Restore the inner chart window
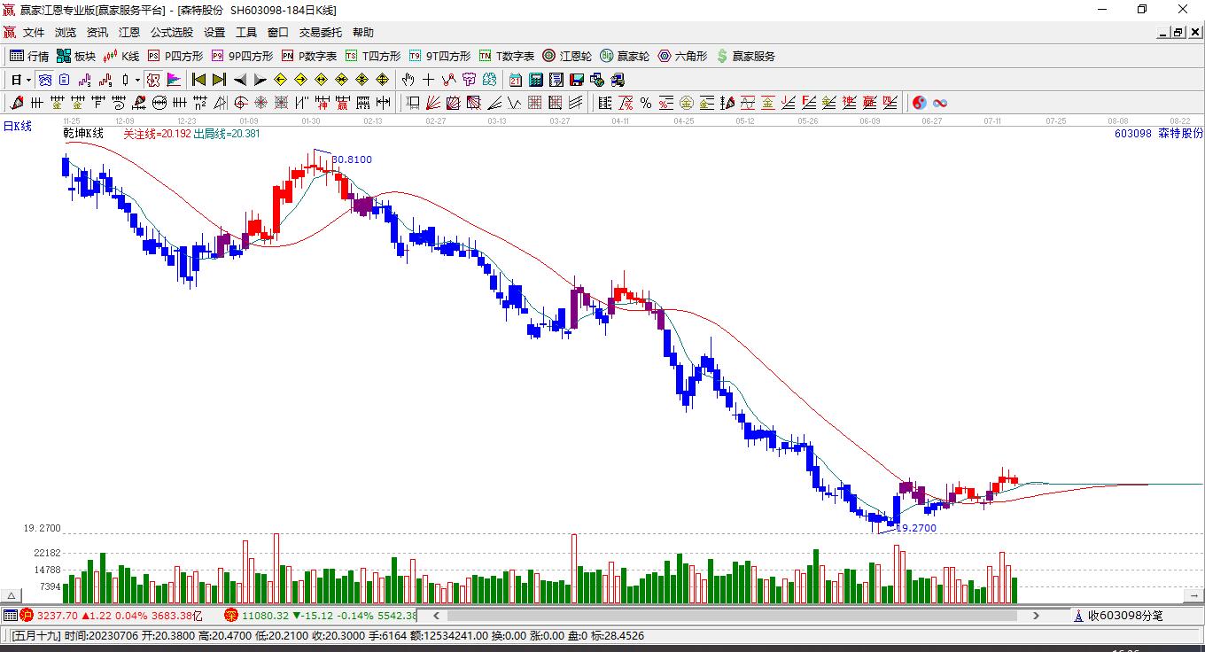Image resolution: width=1205 pixels, height=652 pixels. point(1178,33)
